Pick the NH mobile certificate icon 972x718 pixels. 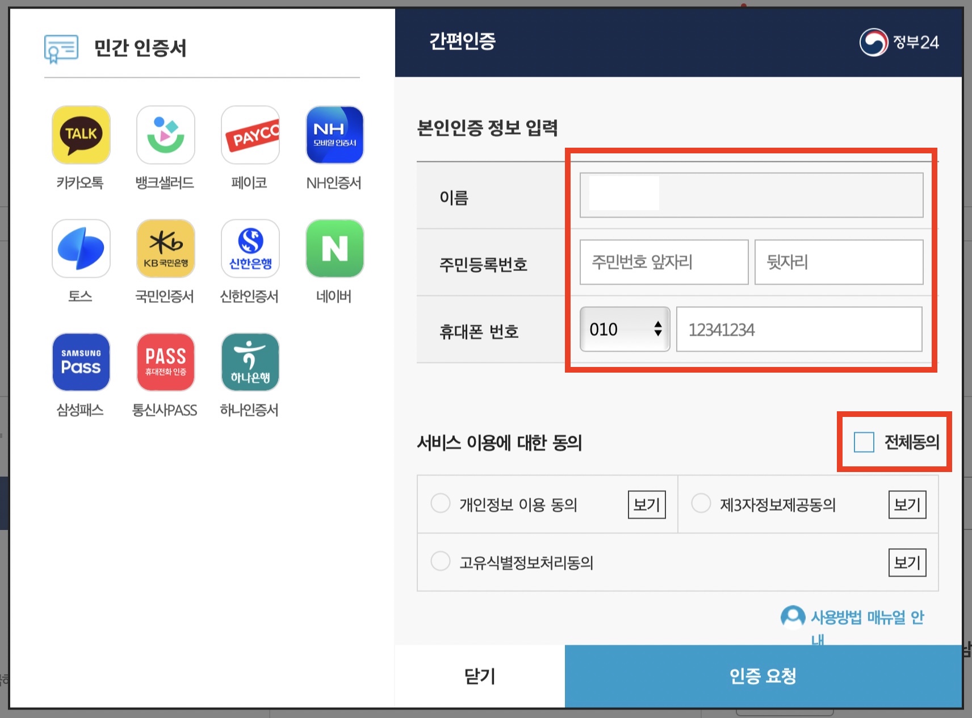tap(334, 135)
